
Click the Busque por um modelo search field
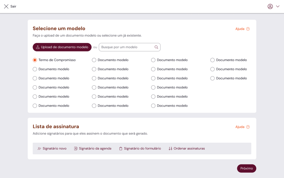130,47
